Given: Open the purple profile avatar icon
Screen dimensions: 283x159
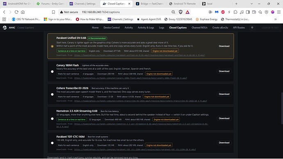Looking at the screenshot, I should pos(272,12).
